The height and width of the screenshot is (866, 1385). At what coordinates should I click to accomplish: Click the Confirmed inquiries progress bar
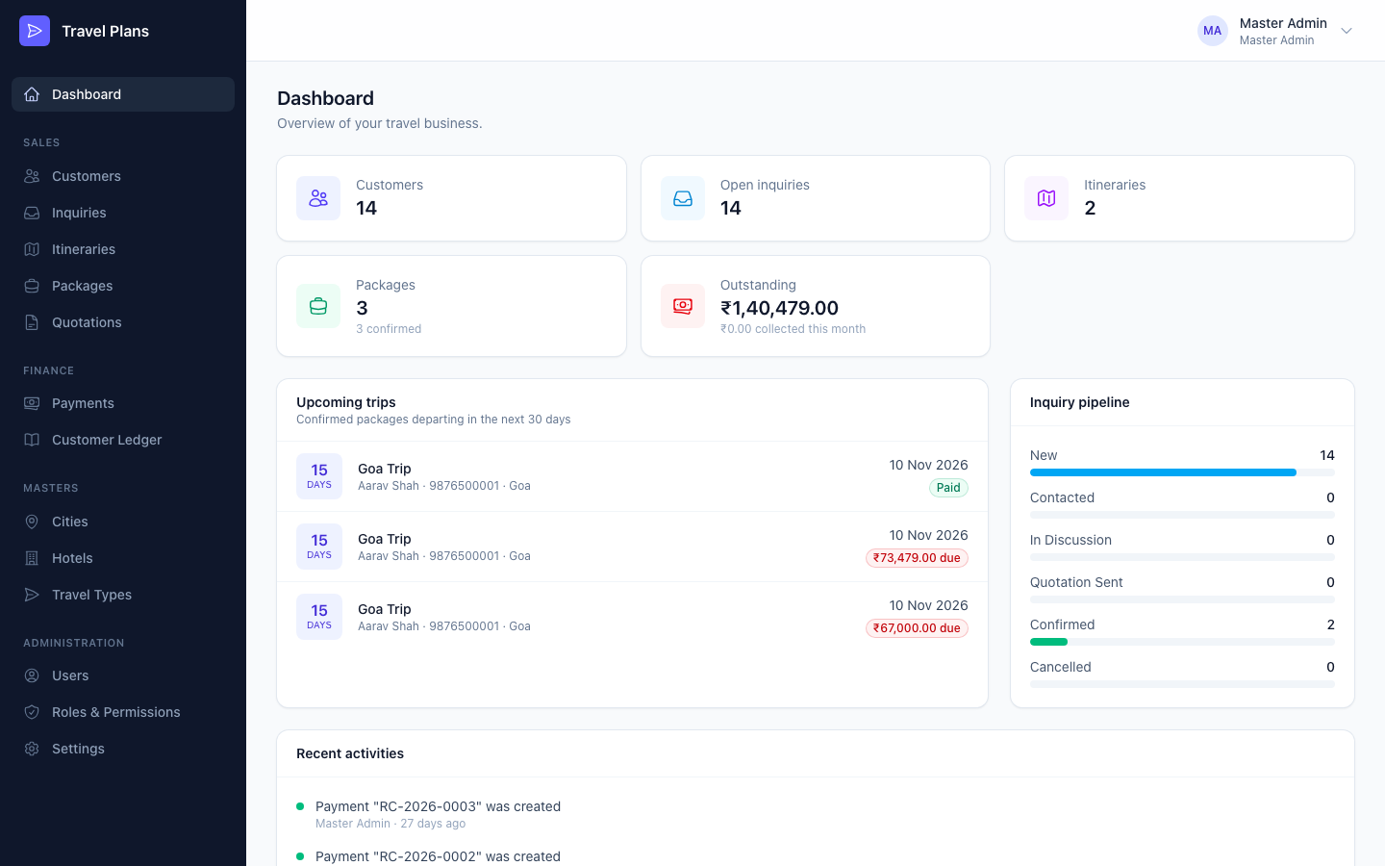tap(1182, 642)
